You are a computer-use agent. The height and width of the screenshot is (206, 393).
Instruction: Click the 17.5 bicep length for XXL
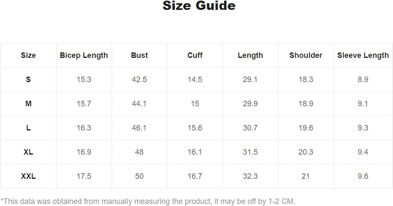(84, 176)
